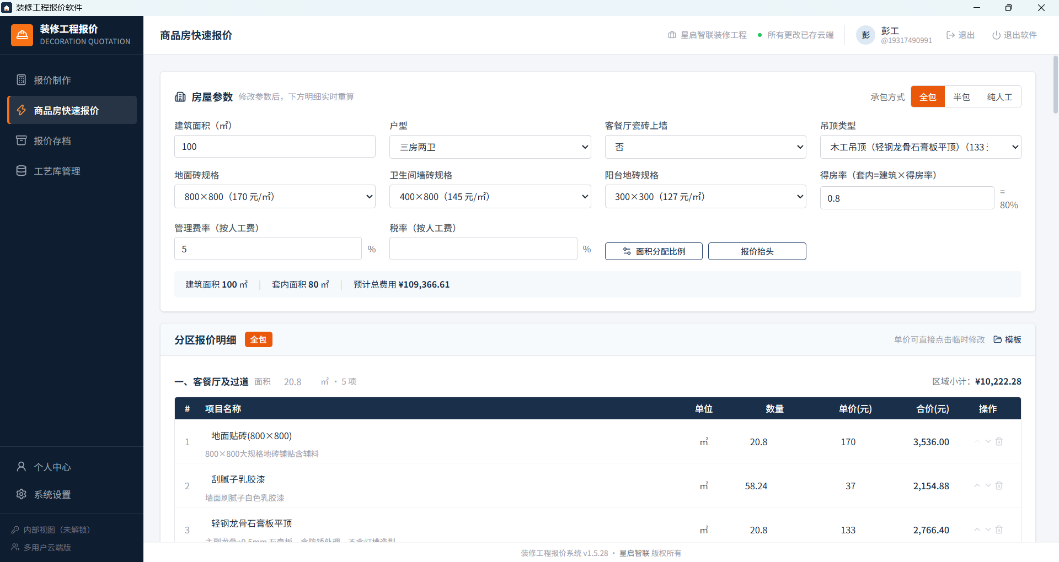Click total 3,536.00 of 地面贴砖

(931, 442)
